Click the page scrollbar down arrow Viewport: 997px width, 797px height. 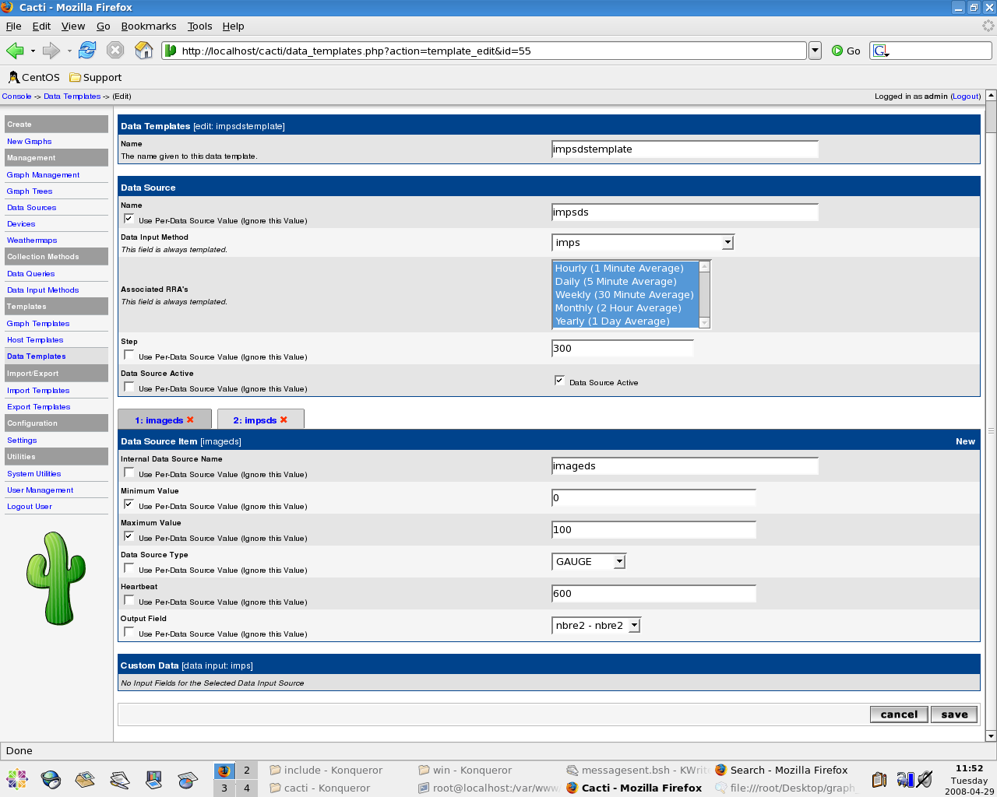pyautogui.click(x=991, y=736)
